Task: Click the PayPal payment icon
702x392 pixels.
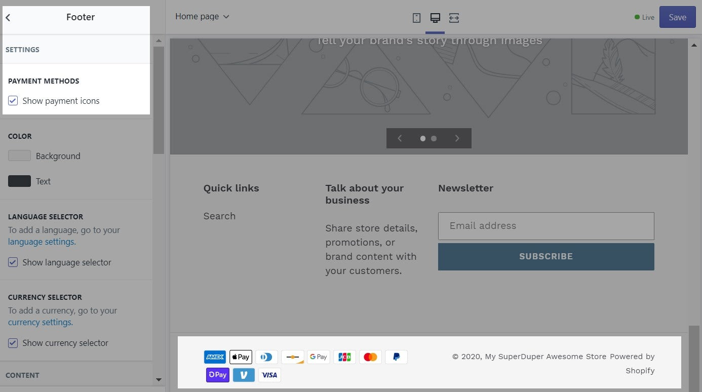Action: click(396, 357)
